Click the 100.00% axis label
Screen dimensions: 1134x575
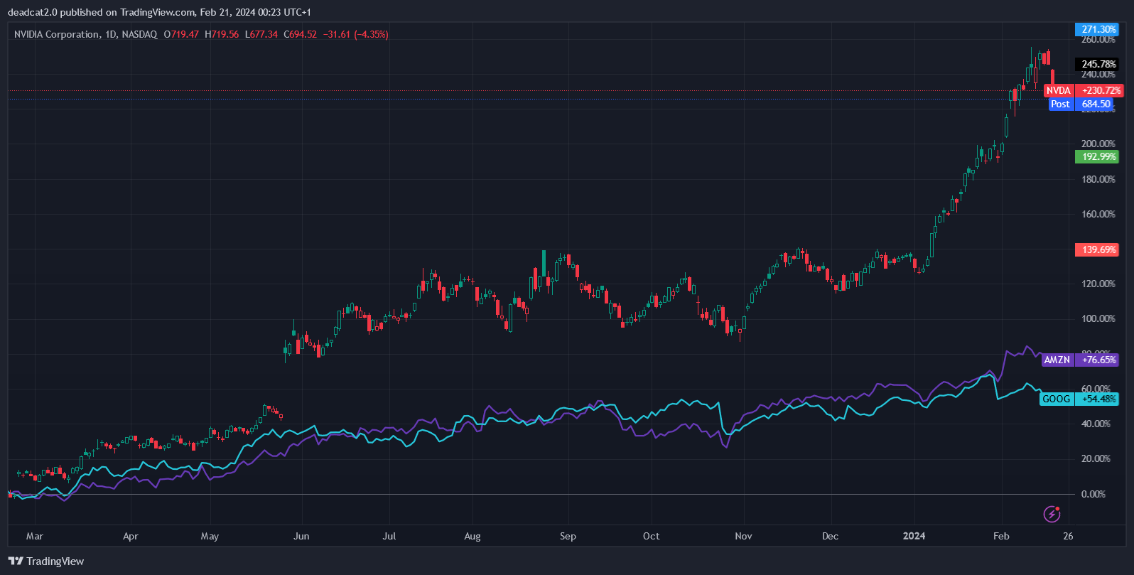1098,318
